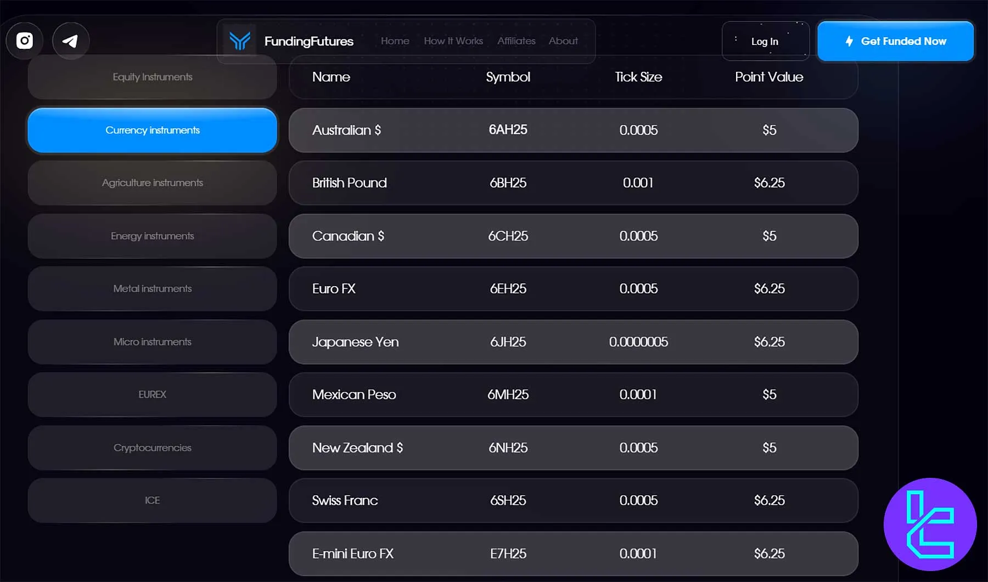Open the Instagram icon link
This screenshot has width=988, height=582.
(x=25, y=41)
